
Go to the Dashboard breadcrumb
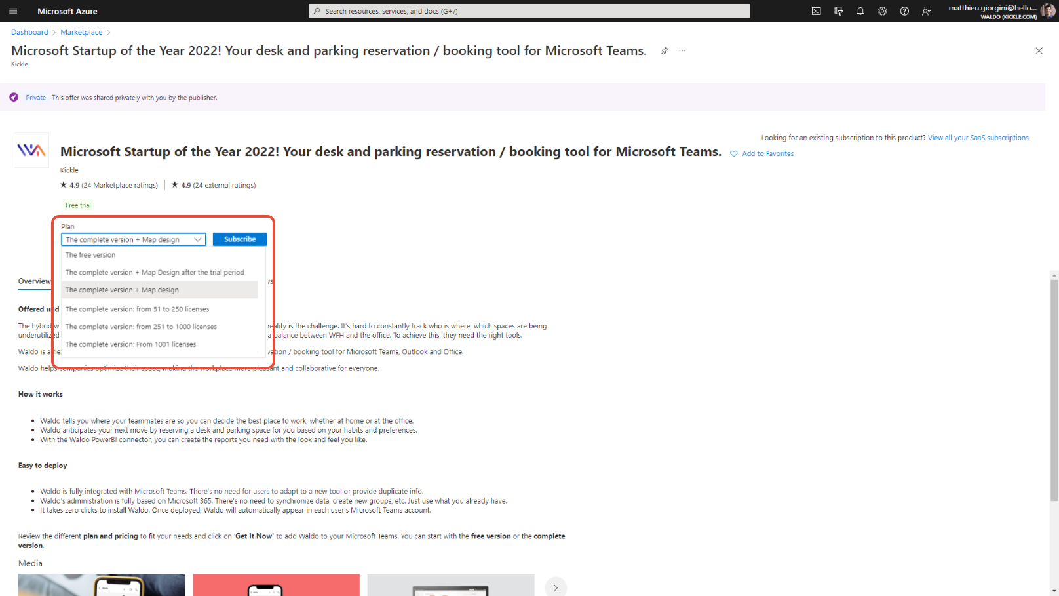(x=29, y=32)
